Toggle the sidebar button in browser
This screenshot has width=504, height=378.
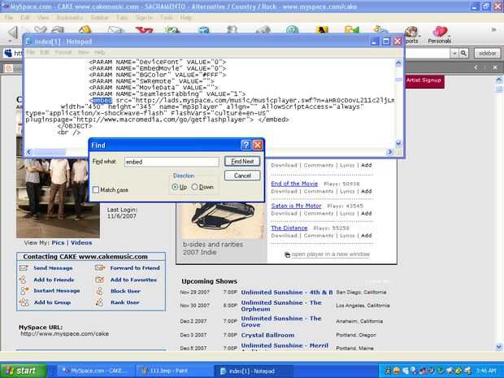(x=487, y=54)
